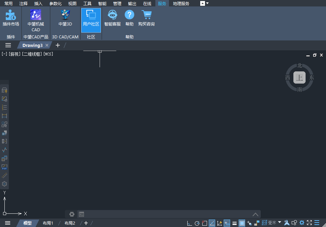The image size is (326, 227).
Task: Select the 模型 model tab
Action: [x=28, y=223]
